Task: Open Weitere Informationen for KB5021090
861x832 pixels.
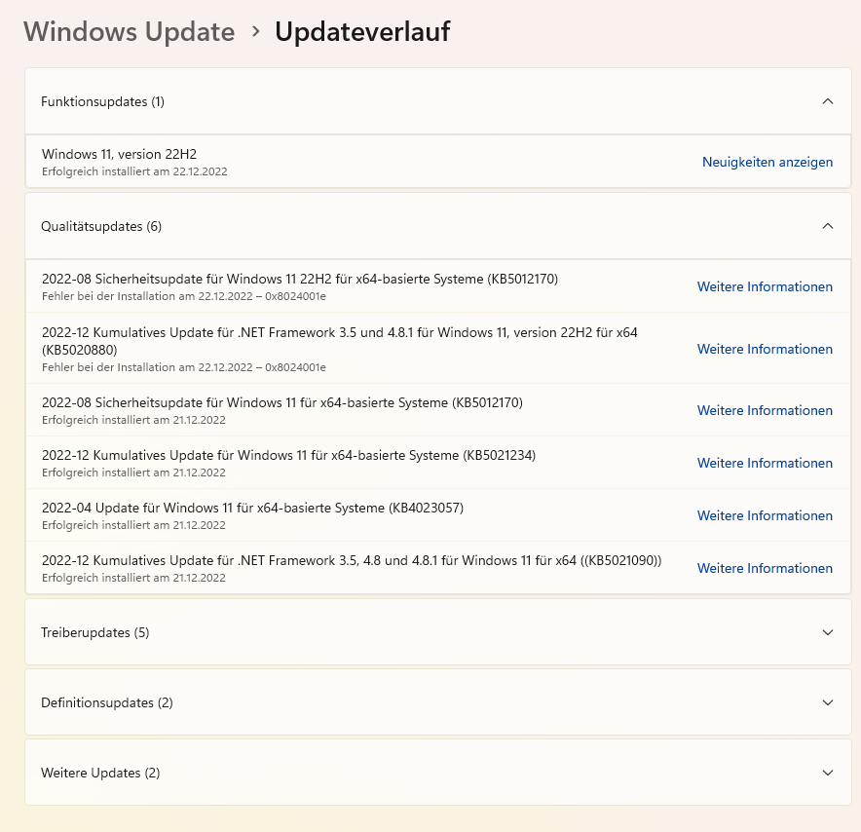Action: coord(765,568)
